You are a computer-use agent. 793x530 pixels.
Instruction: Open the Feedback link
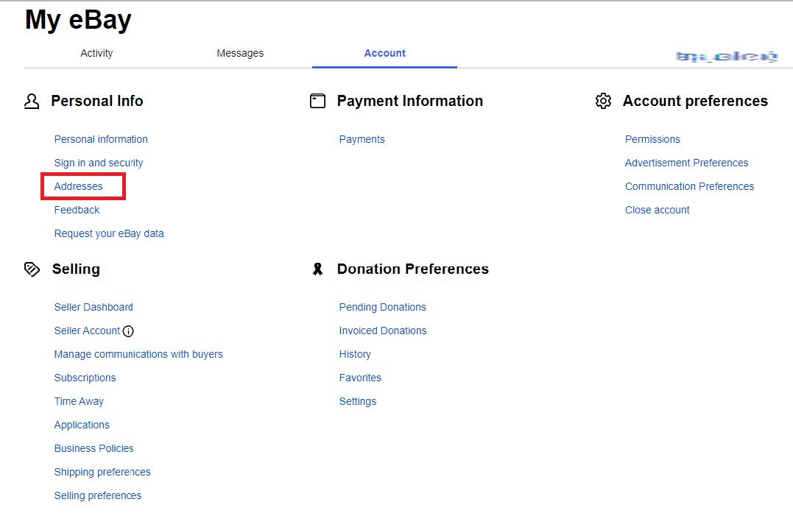(x=77, y=210)
